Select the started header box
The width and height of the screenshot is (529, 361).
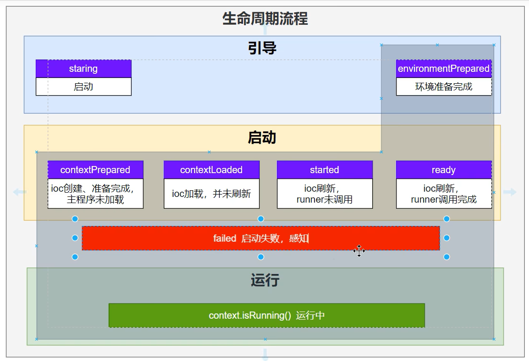[325, 170]
